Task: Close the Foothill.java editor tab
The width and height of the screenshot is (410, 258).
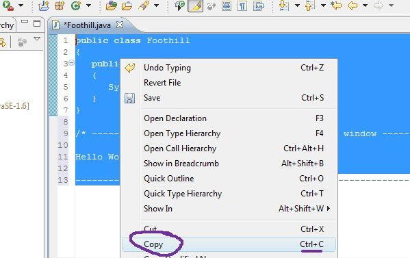Action: click(120, 25)
